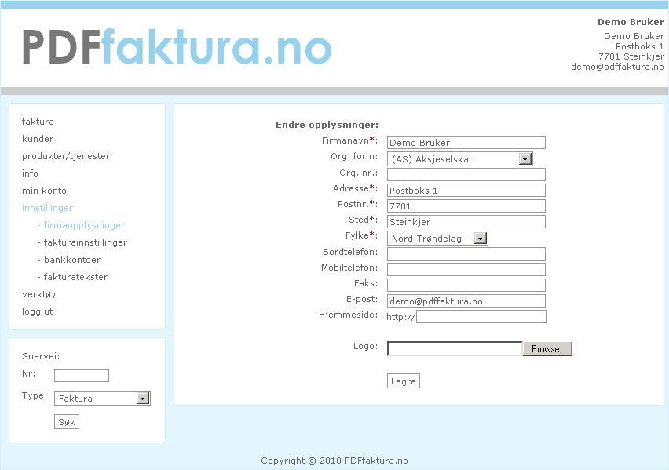Go to produkter/tjenester section
The height and width of the screenshot is (470, 669).
click(66, 156)
